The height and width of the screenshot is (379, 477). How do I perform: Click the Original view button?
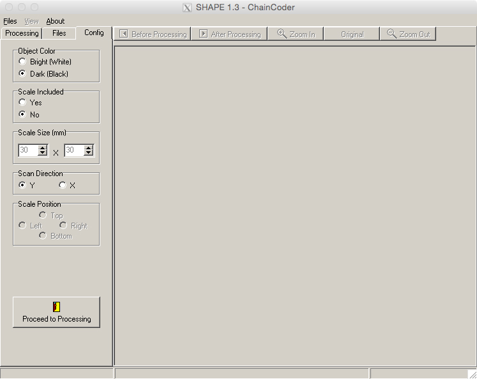click(x=352, y=34)
